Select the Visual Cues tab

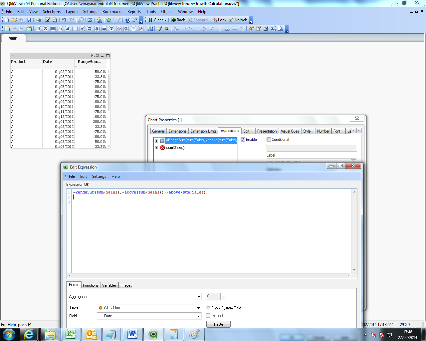pos(290,131)
